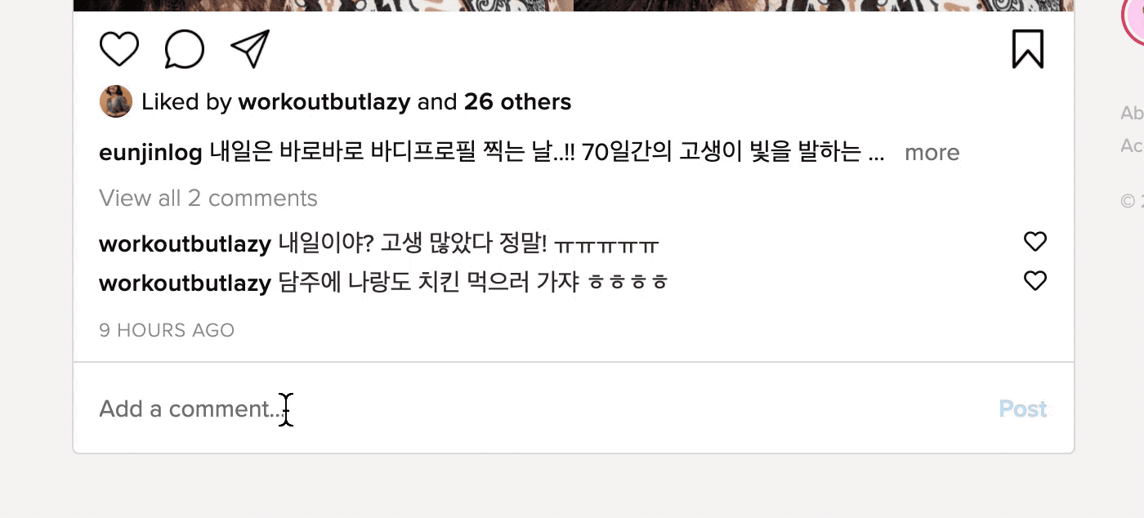Like the comment ending with ㅎㅎㅎㅎ
Screen dimensions: 1144x518
[x=1035, y=281]
